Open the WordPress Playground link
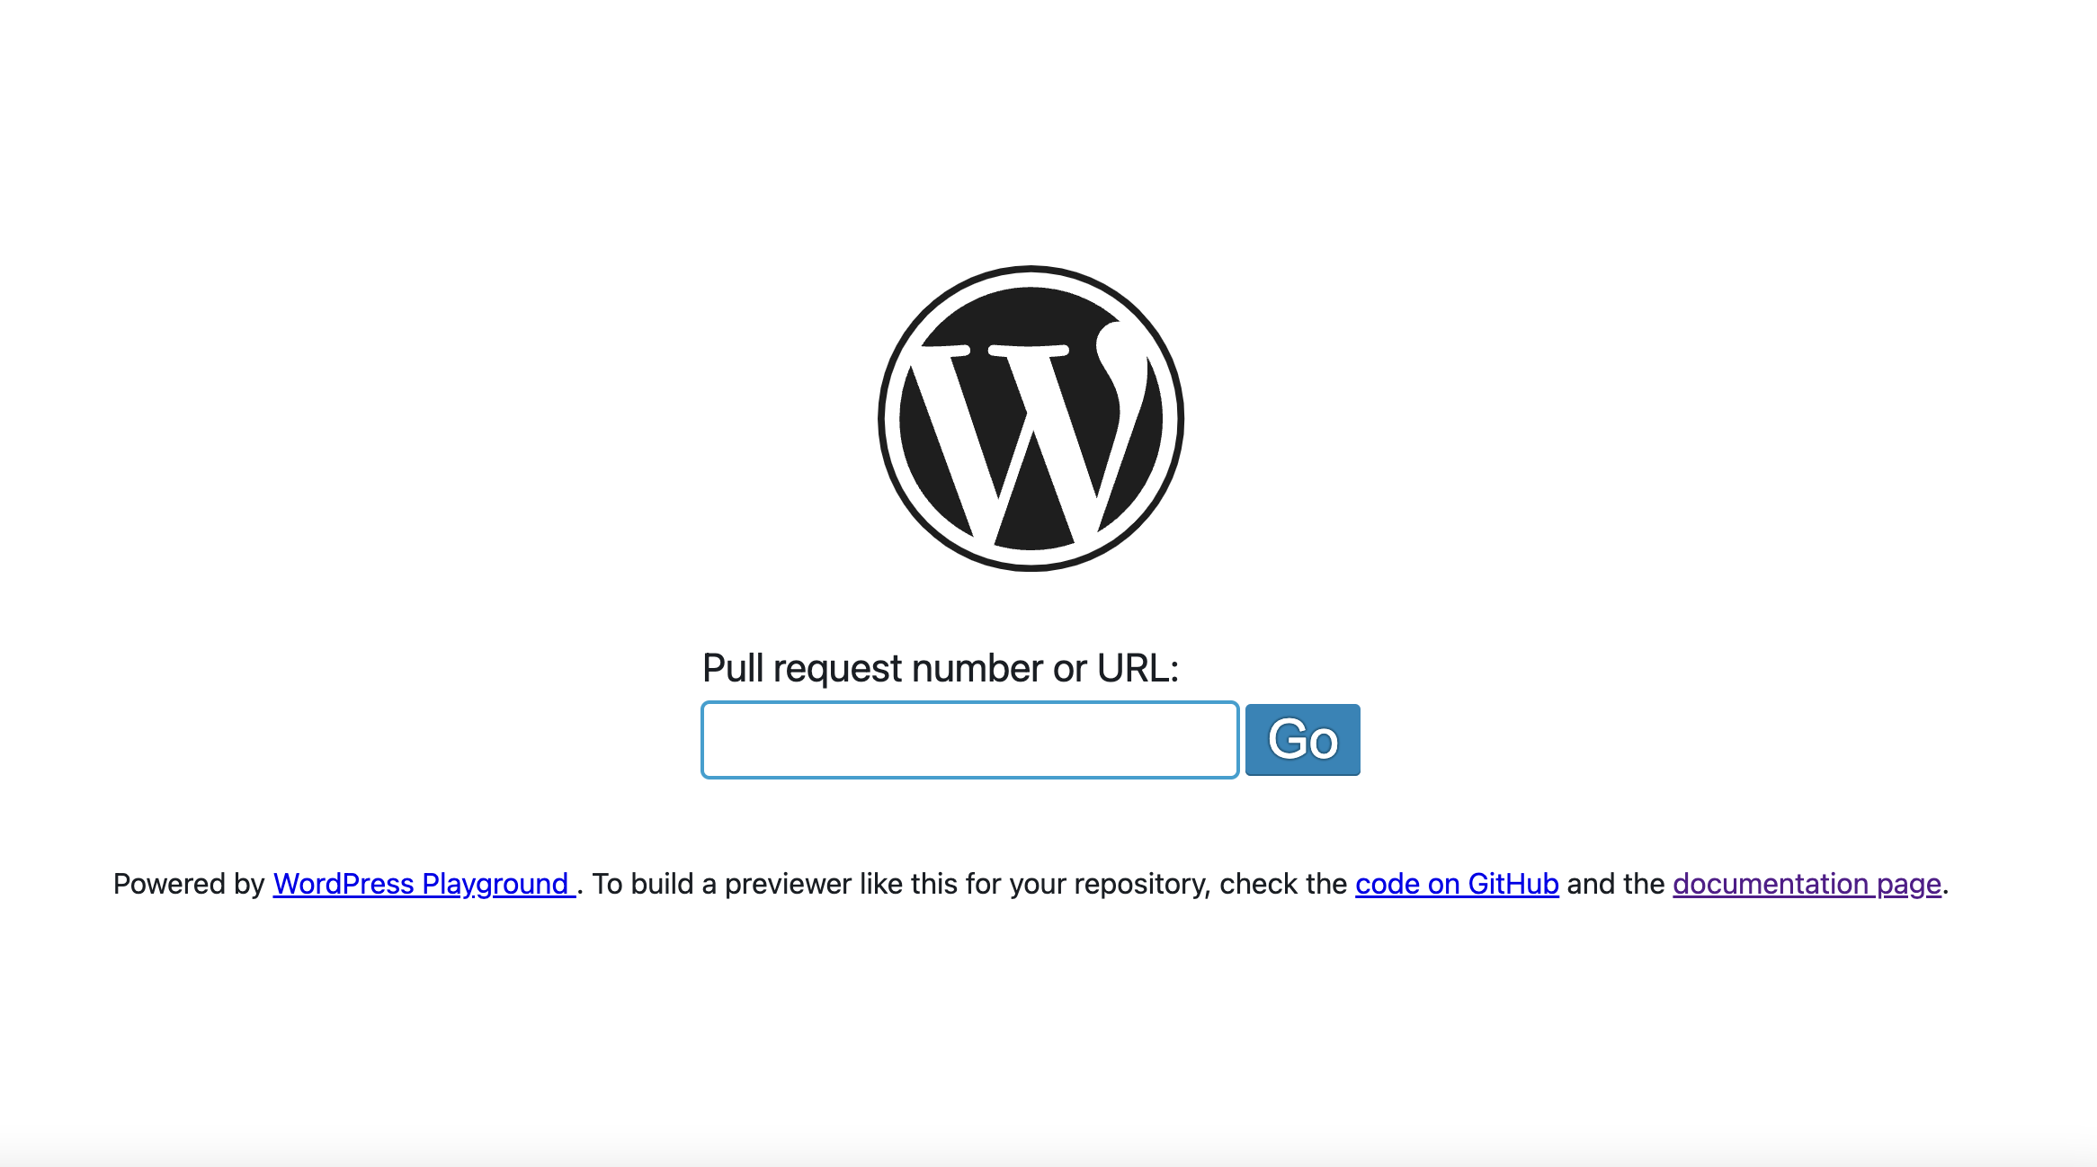The height and width of the screenshot is (1167, 2097). pos(424,884)
